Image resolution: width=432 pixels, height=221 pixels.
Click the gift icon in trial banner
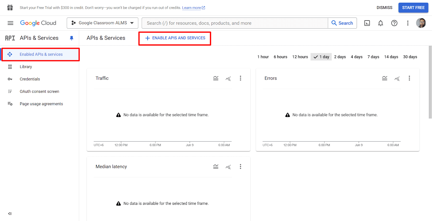[x=10, y=8]
